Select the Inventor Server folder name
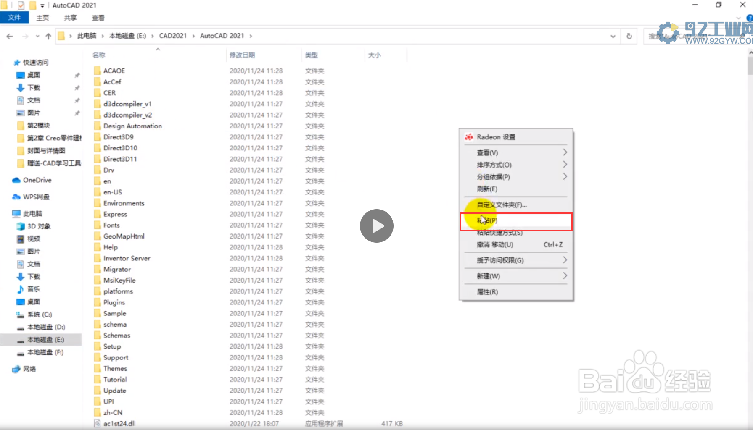 [127, 258]
